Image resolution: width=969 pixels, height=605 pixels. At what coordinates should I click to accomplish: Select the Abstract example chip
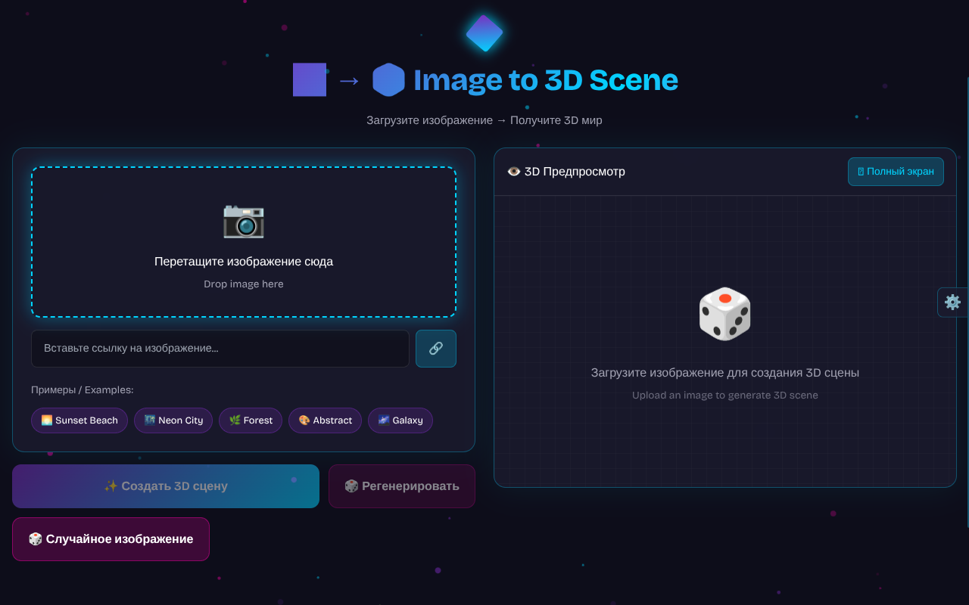(325, 420)
